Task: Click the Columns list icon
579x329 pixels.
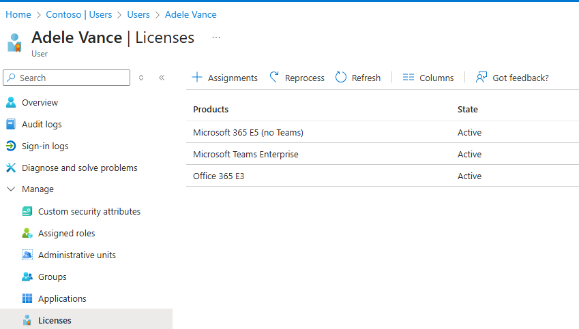Action: point(409,78)
